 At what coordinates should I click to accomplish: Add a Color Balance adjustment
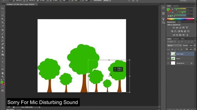(x=175, y=31)
